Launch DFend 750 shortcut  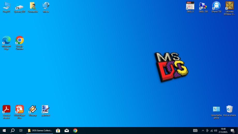point(216,7)
